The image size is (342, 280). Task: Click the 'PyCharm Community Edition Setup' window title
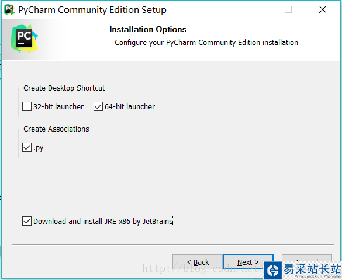point(92,10)
